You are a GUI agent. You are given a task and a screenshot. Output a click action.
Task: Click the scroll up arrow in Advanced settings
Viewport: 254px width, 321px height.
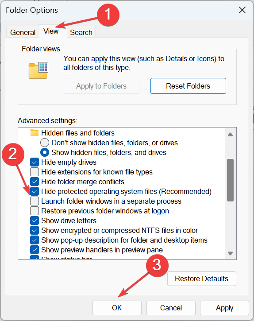coord(230,135)
